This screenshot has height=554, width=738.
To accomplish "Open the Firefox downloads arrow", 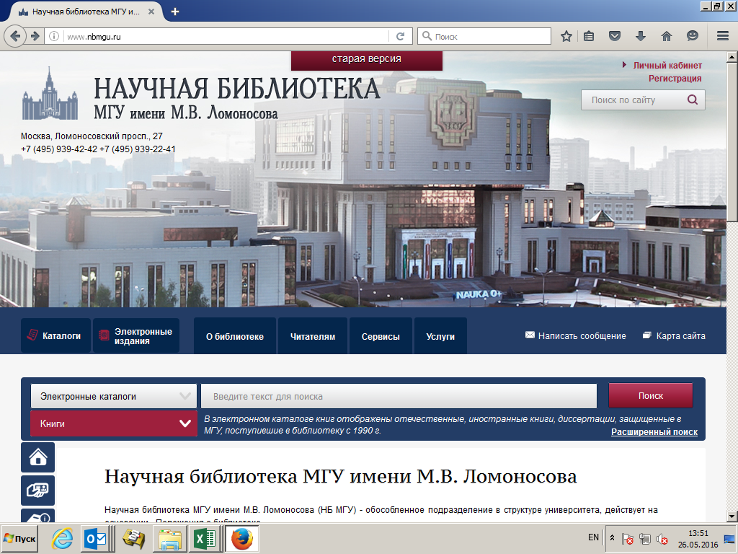I will click(641, 36).
